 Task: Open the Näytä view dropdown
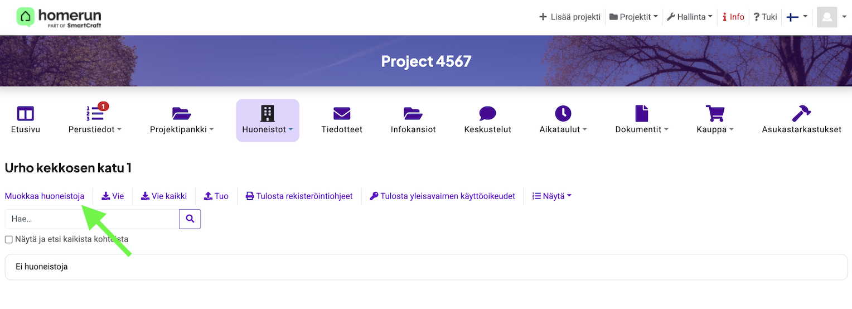(x=551, y=196)
